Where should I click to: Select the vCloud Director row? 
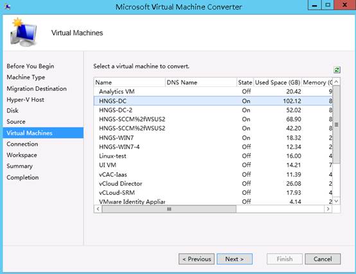213,183
